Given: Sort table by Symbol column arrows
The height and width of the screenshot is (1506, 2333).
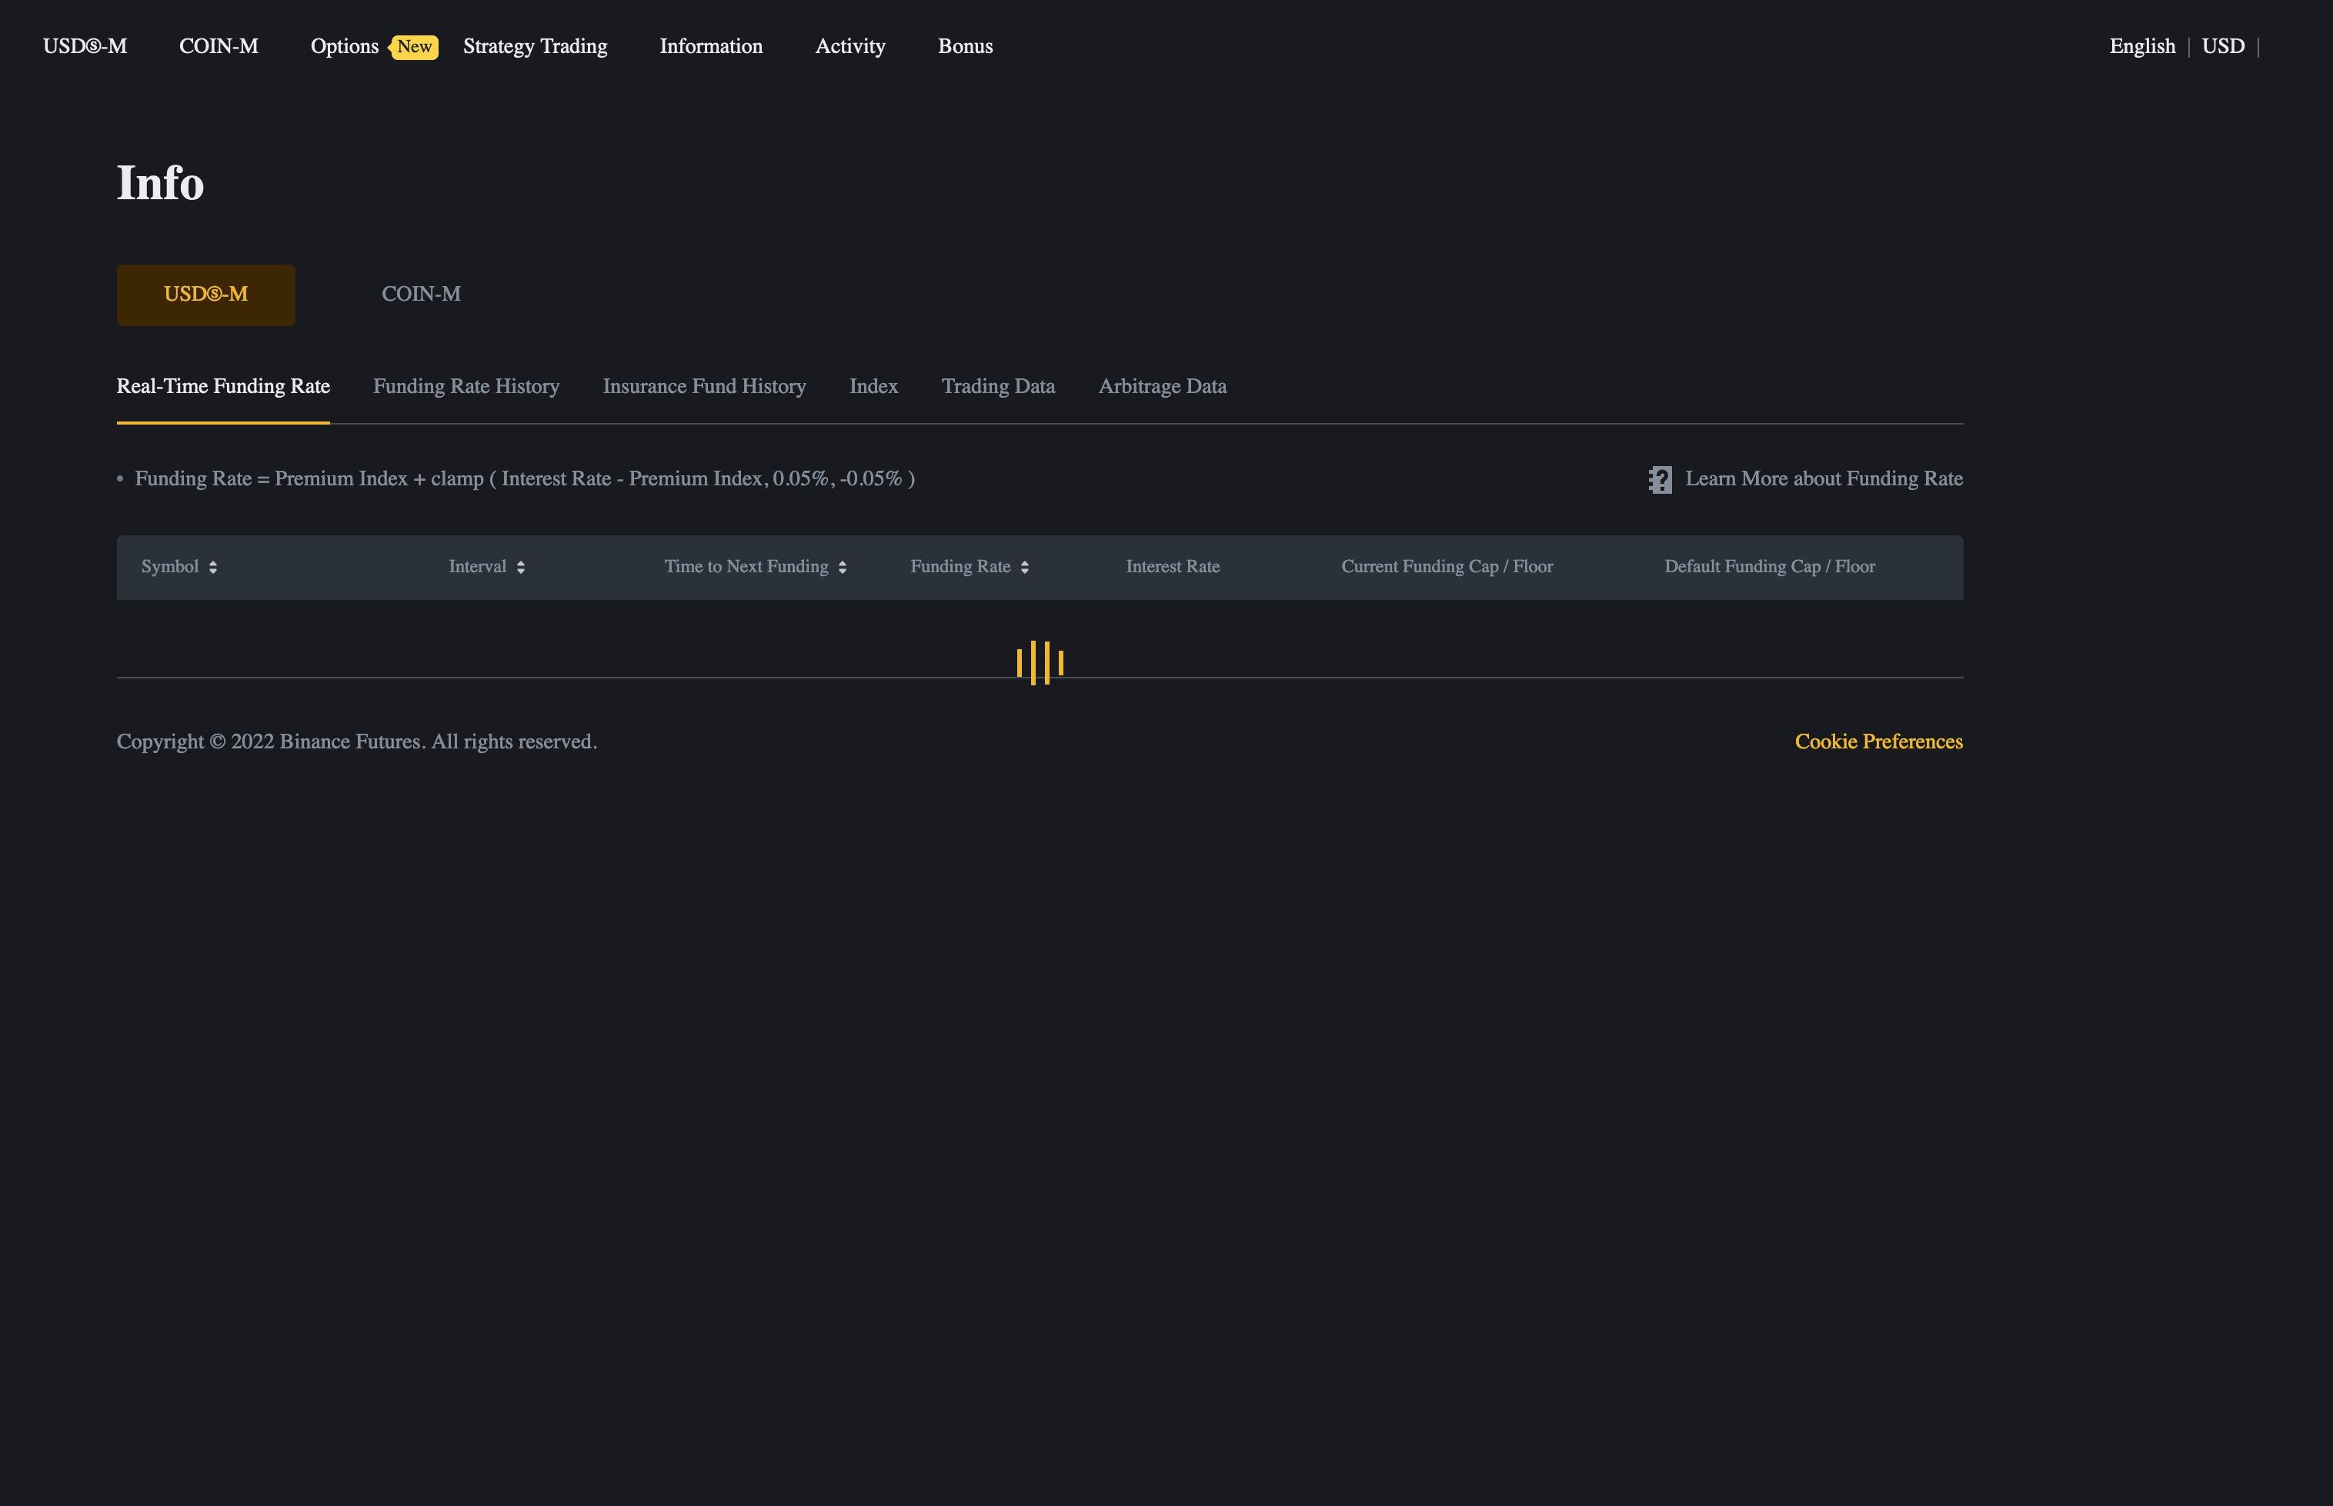Looking at the screenshot, I should [x=212, y=567].
